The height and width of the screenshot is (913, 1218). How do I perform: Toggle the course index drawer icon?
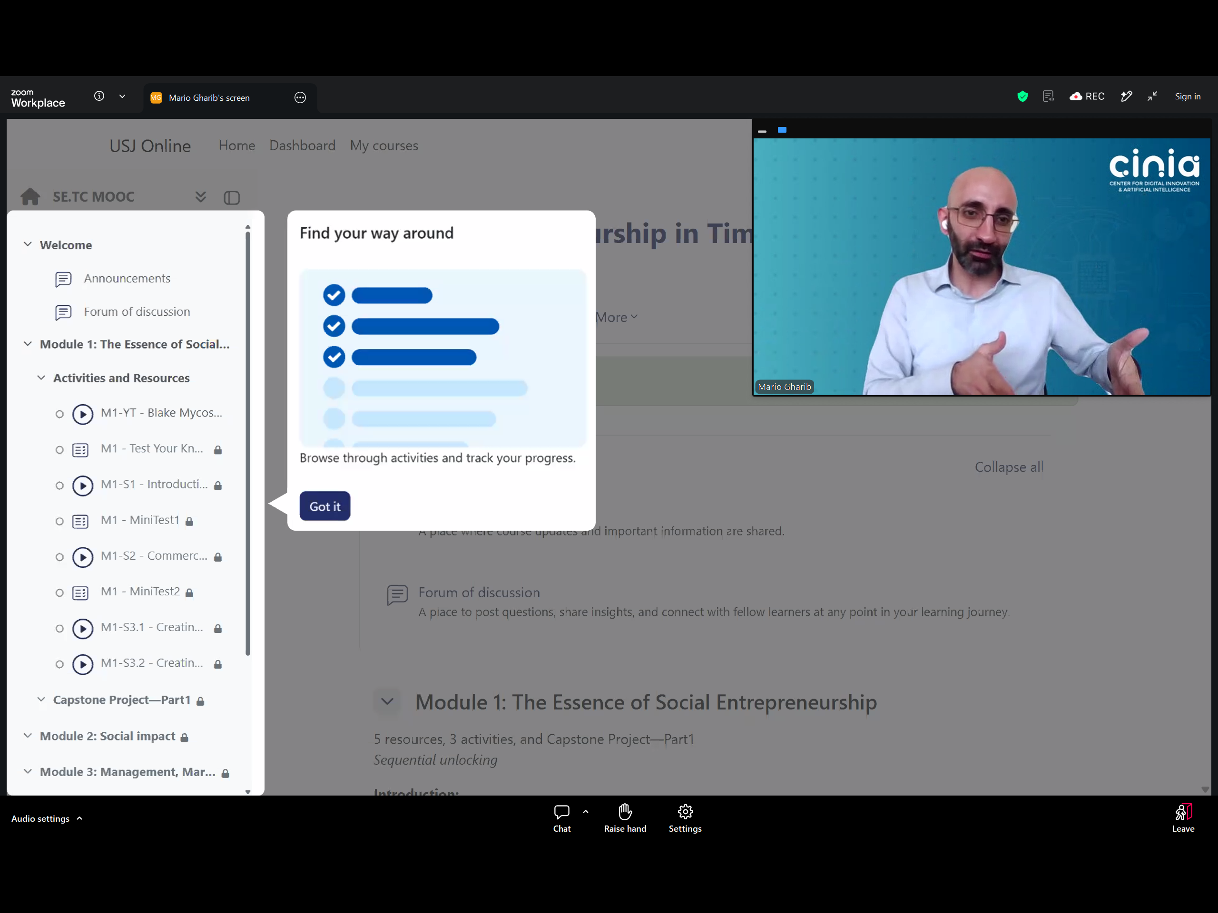pyautogui.click(x=232, y=197)
